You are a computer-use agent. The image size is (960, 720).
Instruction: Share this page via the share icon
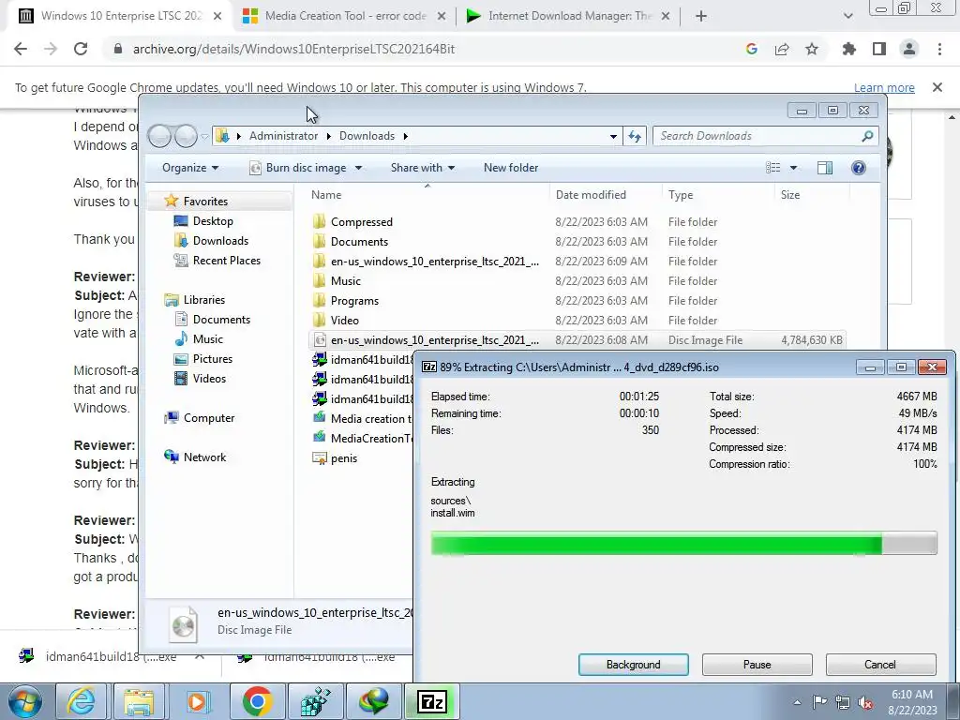(782, 49)
